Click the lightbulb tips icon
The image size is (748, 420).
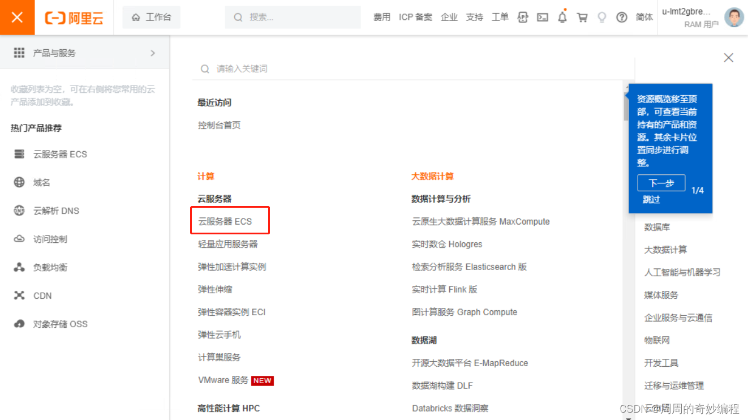(x=602, y=18)
